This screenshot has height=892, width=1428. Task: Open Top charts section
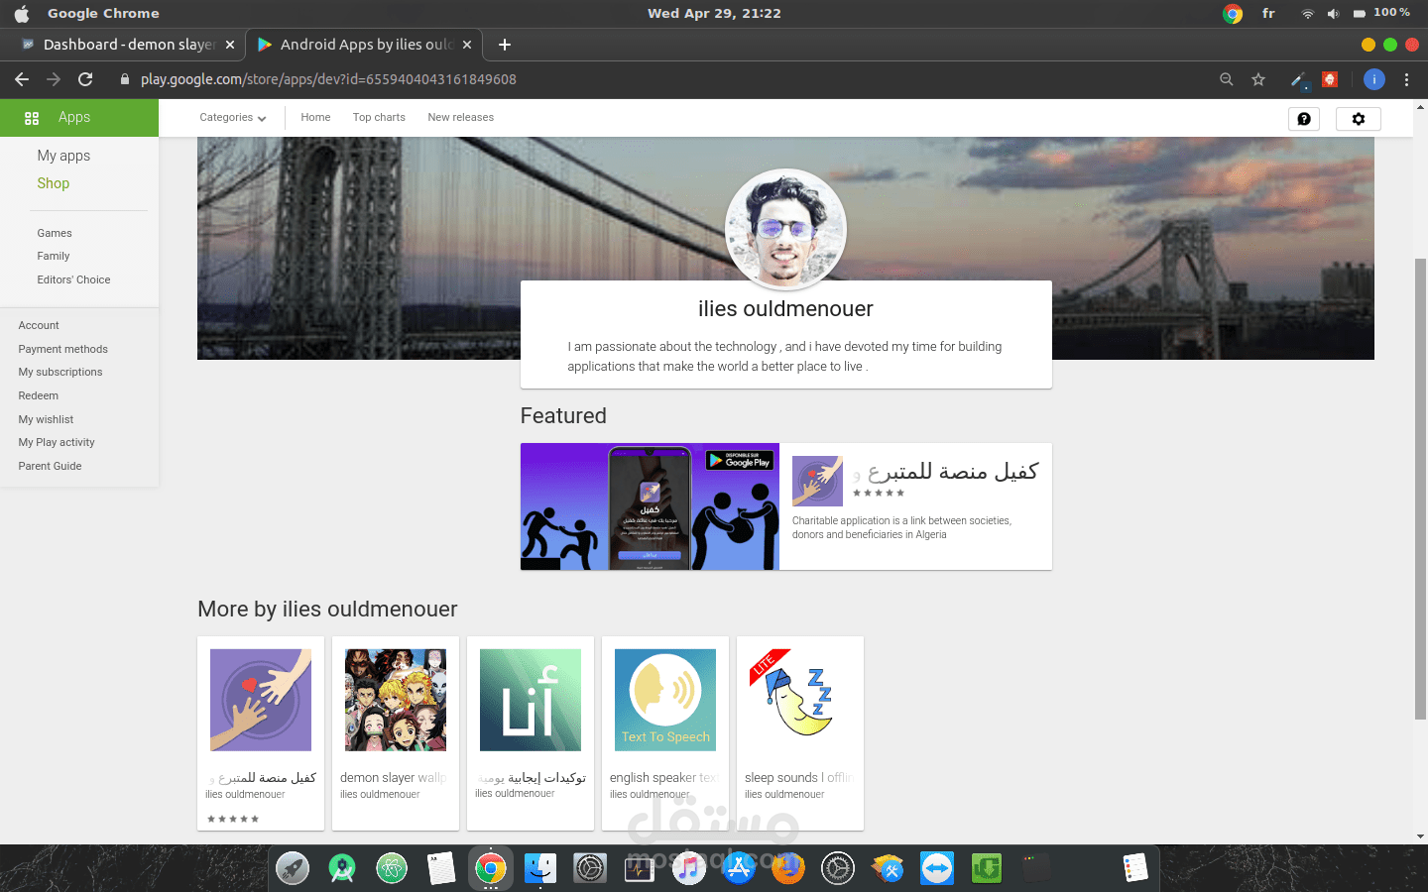tap(379, 117)
